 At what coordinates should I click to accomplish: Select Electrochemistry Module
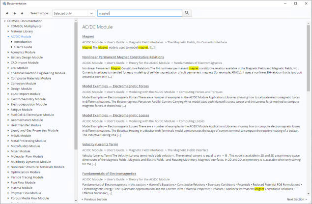pyautogui.click(x=28, y=99)
